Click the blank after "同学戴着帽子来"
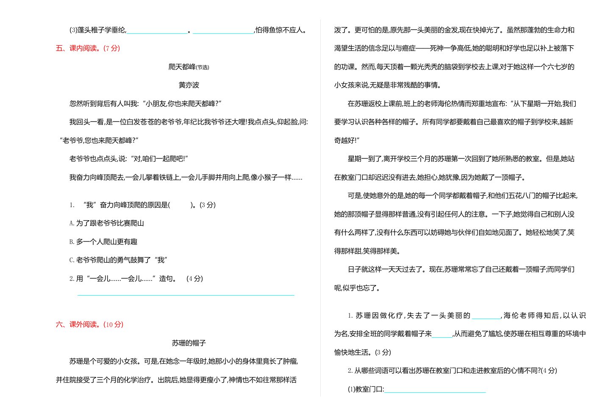602x416 pixels. point(442,335)
